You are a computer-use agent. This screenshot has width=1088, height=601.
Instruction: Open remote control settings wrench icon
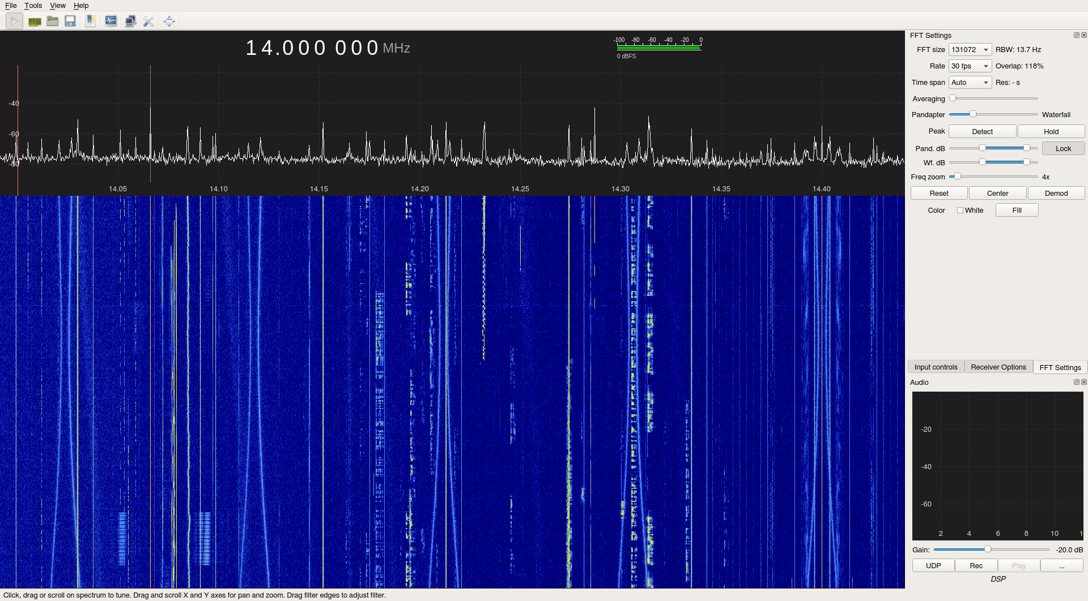click(x=148, y=22)
